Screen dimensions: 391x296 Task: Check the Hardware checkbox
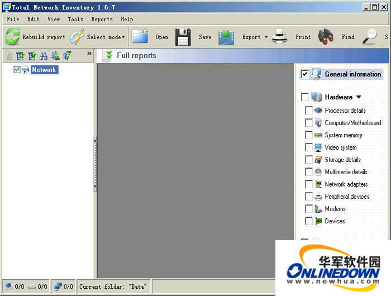point(305,97)
